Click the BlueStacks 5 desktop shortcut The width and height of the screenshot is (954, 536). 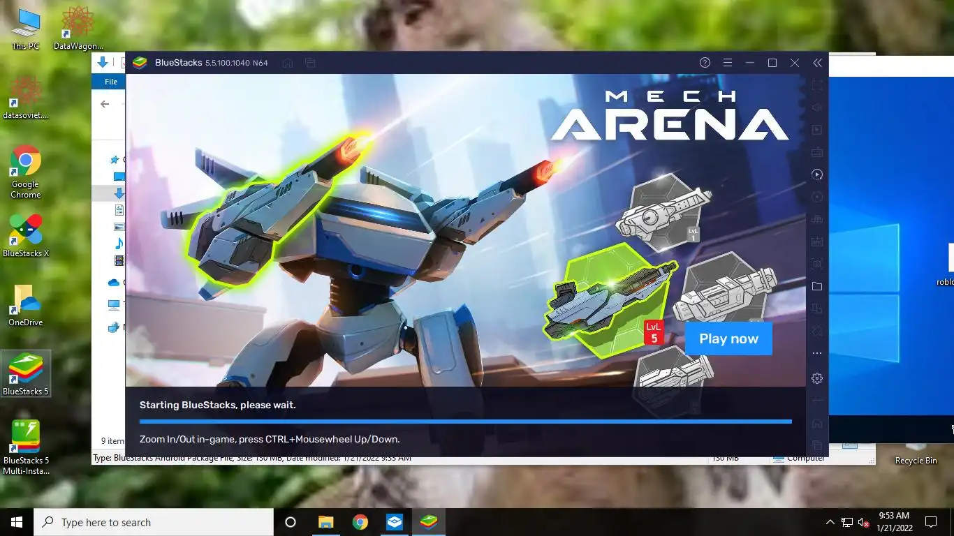point(26,374)
